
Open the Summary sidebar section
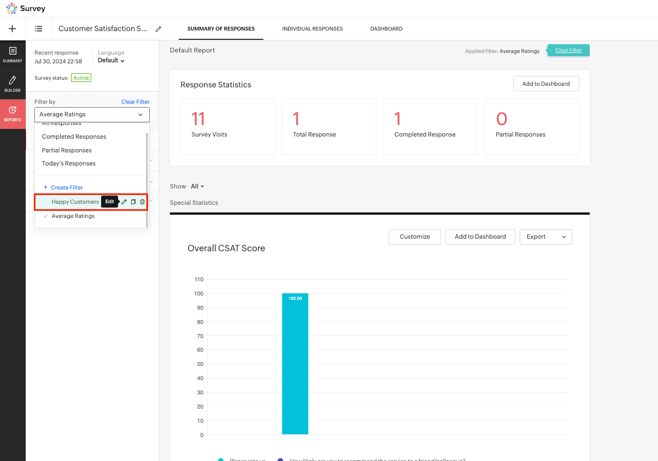point(13,55)
